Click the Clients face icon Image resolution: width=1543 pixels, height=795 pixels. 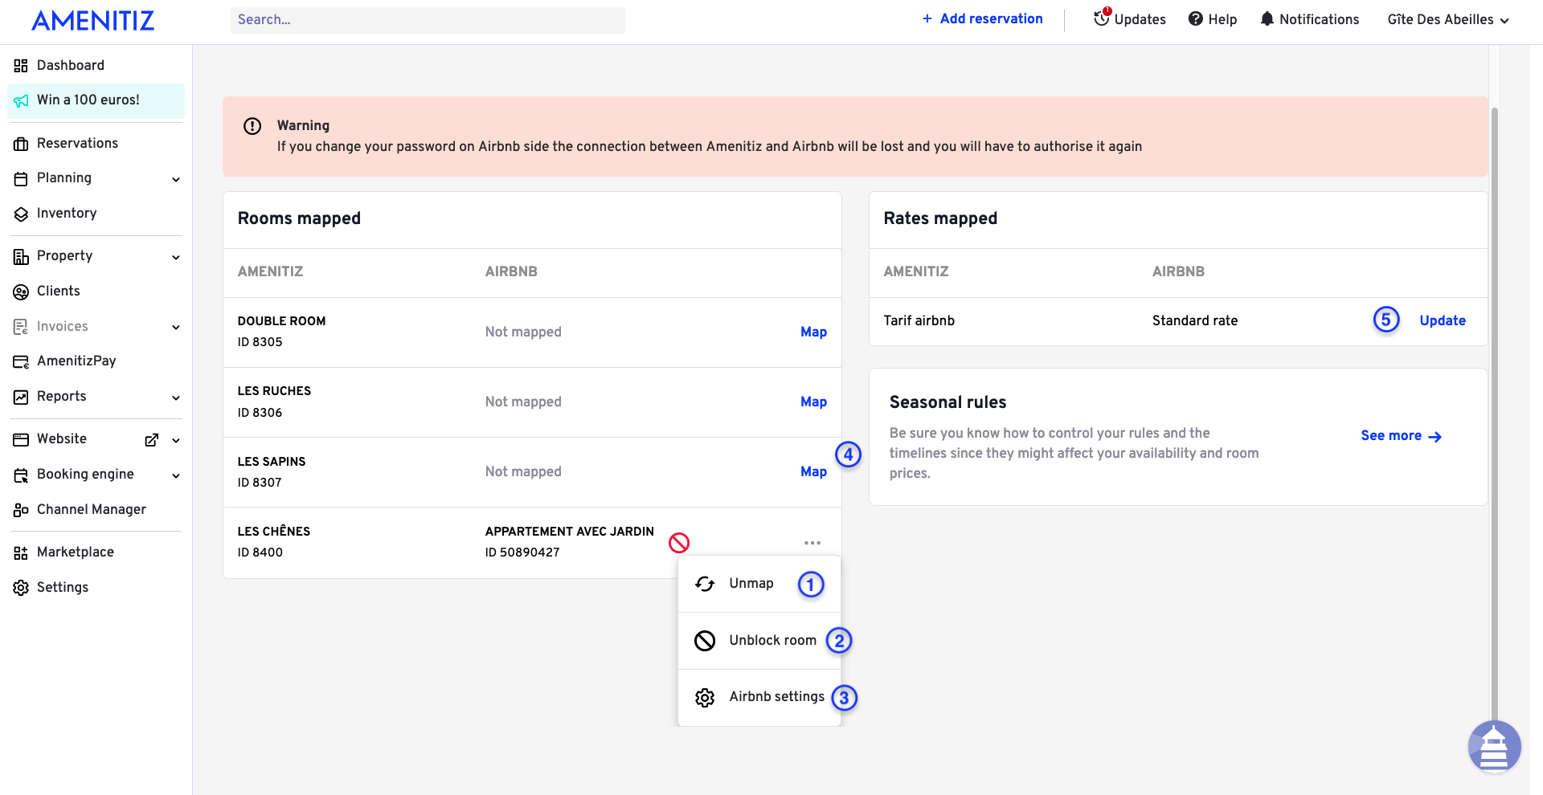click(x=21, y=291)
